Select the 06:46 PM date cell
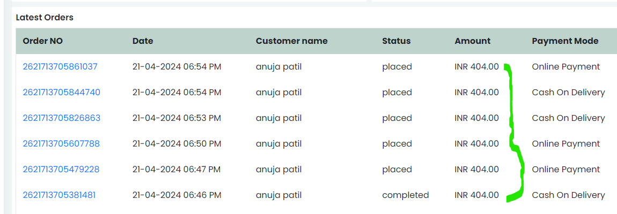 [x=177, y=195]
